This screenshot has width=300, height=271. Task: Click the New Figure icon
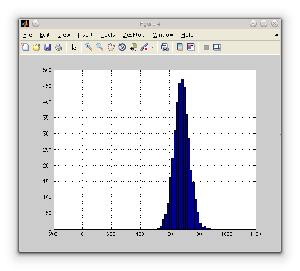25,47
